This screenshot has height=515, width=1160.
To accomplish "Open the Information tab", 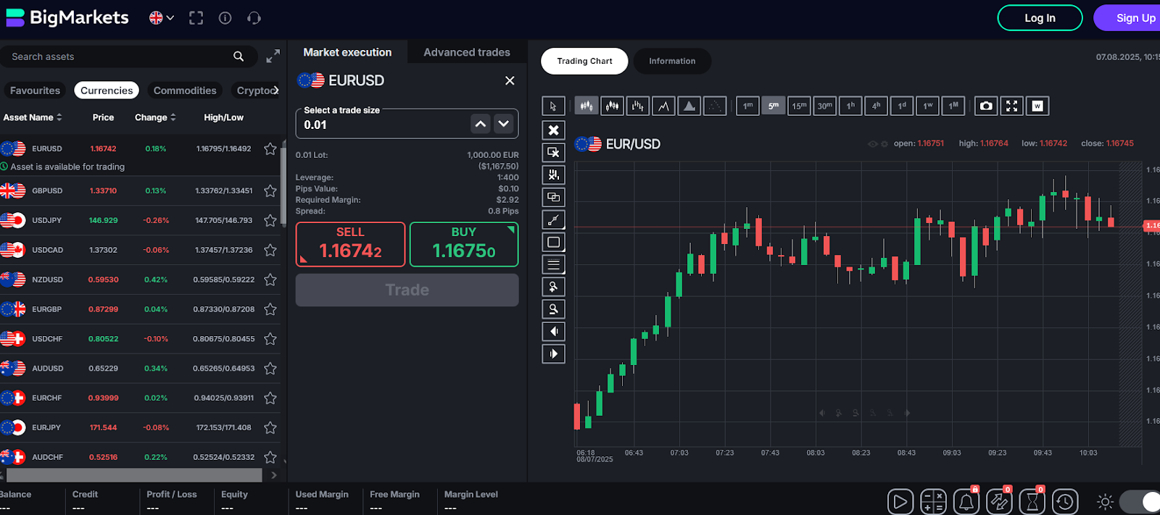I will (x=672, y=61).
